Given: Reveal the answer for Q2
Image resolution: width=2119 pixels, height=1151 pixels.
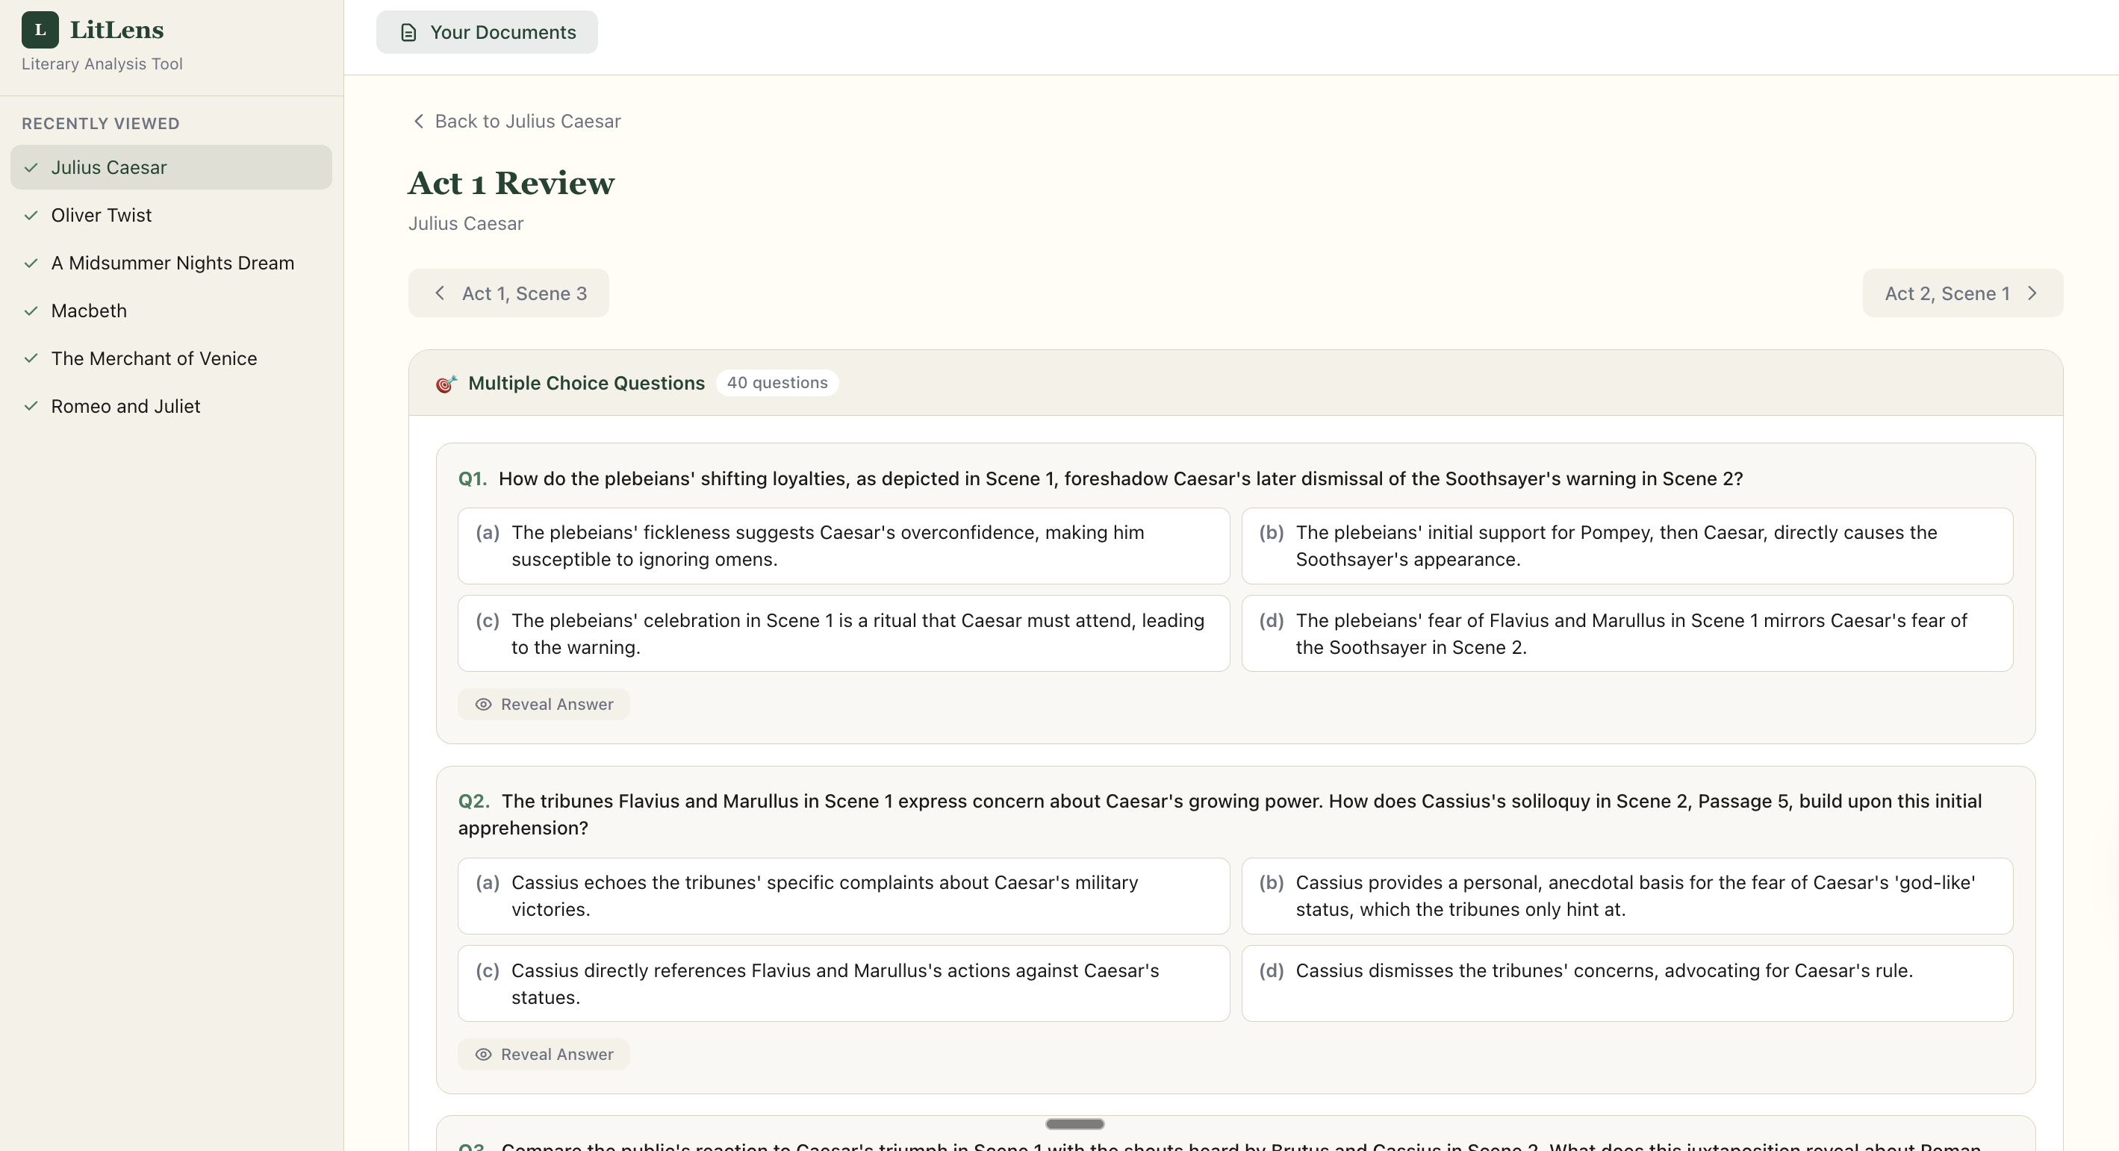Looking at the screenshot, I should (x=544, y=1054).
